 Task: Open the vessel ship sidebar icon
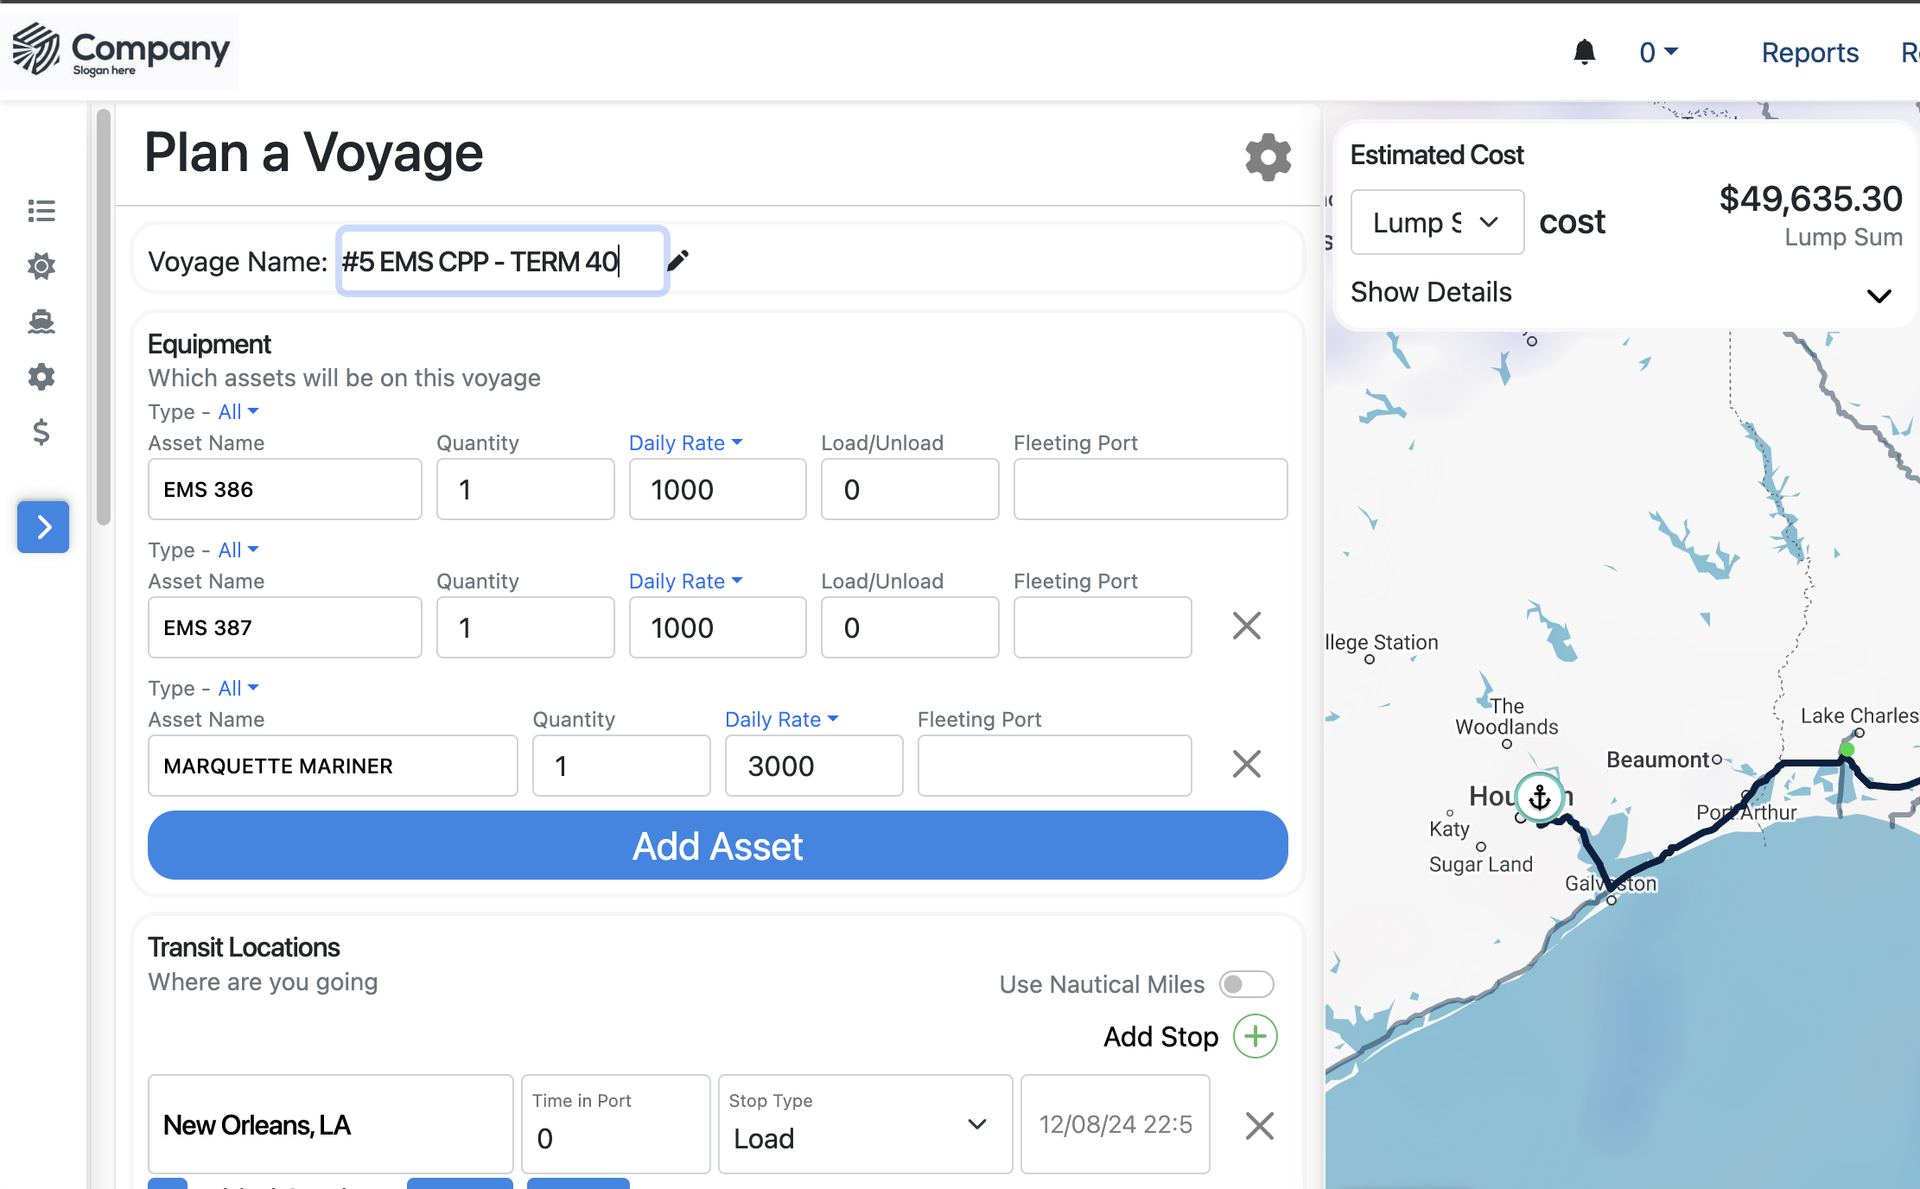[41, 321]
